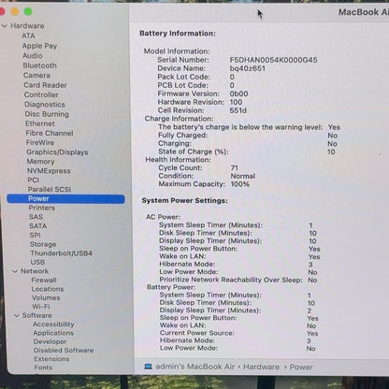
Task: Click Firmware Version value 0b00
Action: tap(238, 94)
